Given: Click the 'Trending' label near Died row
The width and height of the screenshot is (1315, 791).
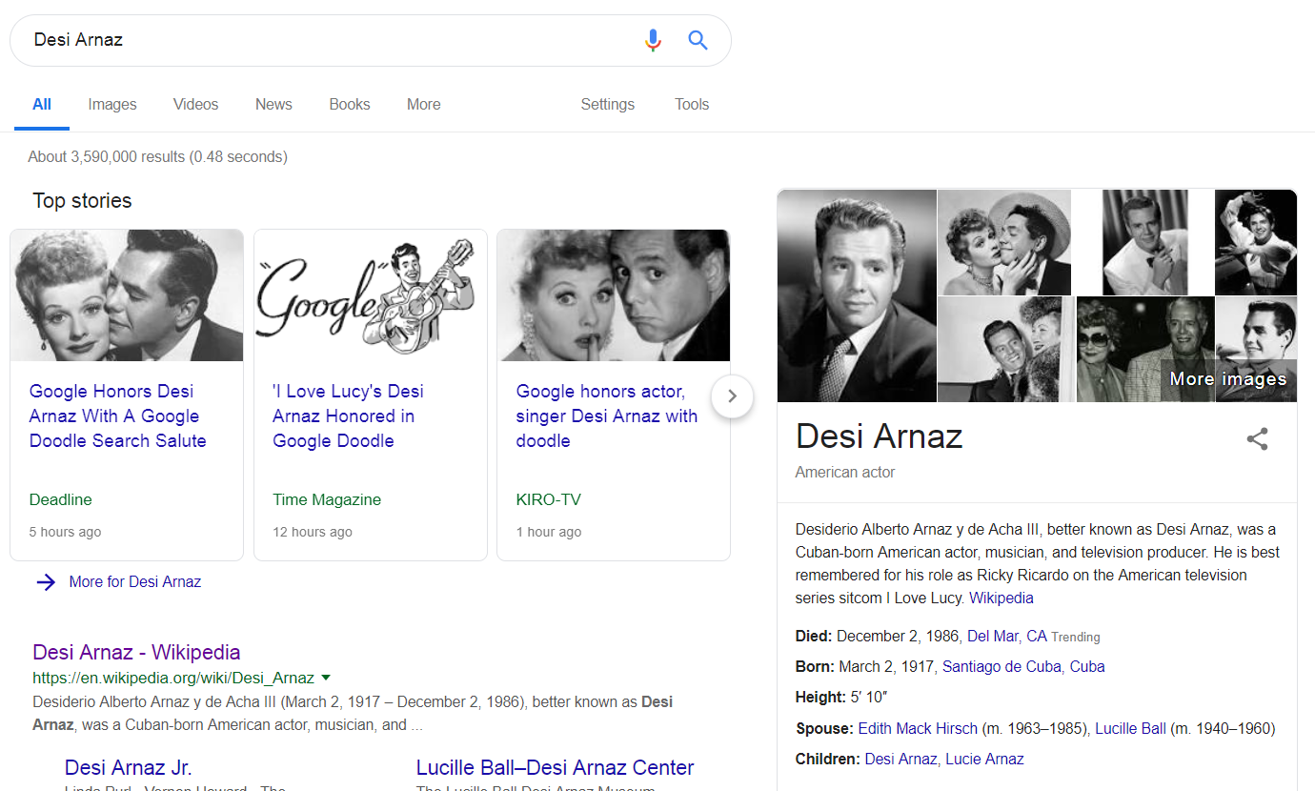Looking at the screenshot, I should (1076, 637).
